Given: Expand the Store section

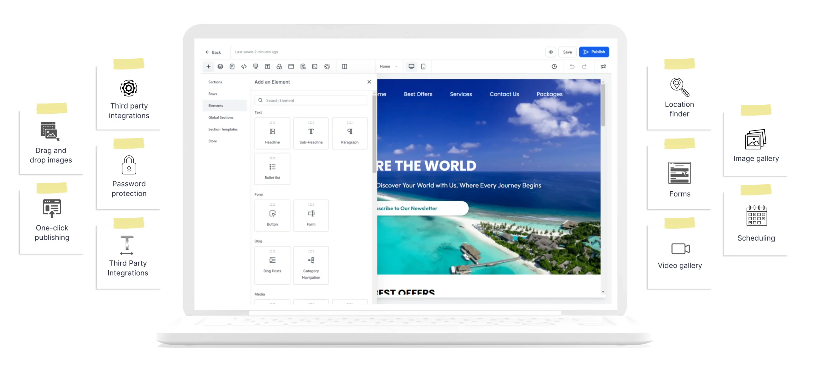Looking at the screenshot, I should (x=212, y=140).
